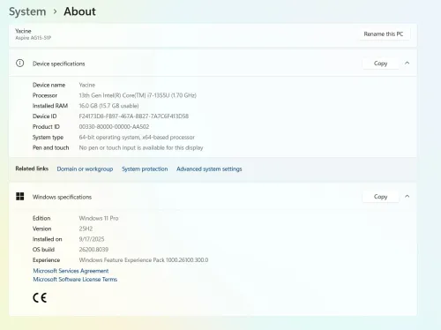Copy the Windows specifications
Screen dimensions: 441x330
point(381,197)
